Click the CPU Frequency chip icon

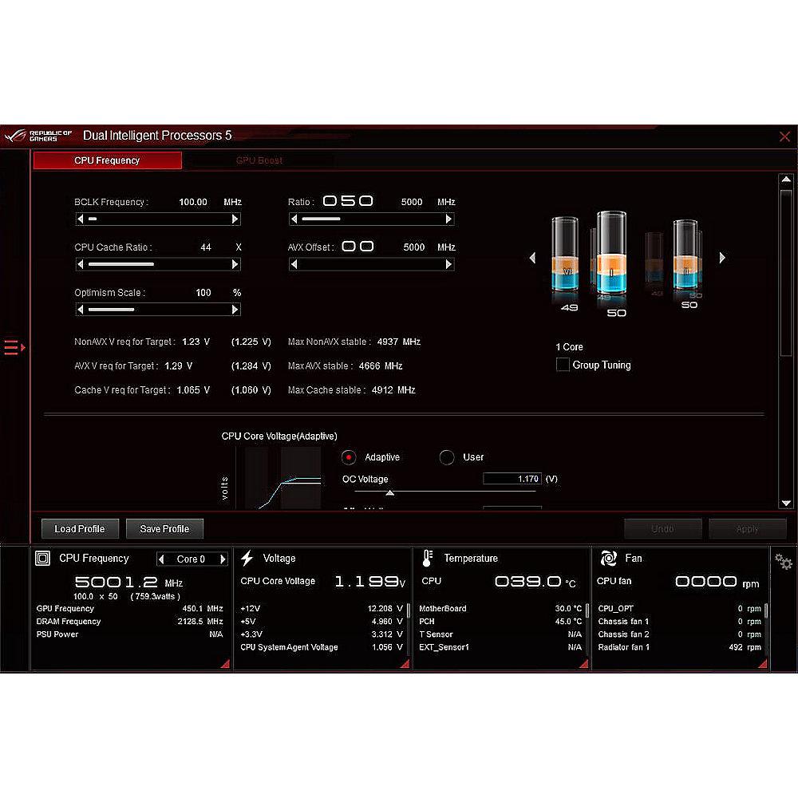[43, 558]
